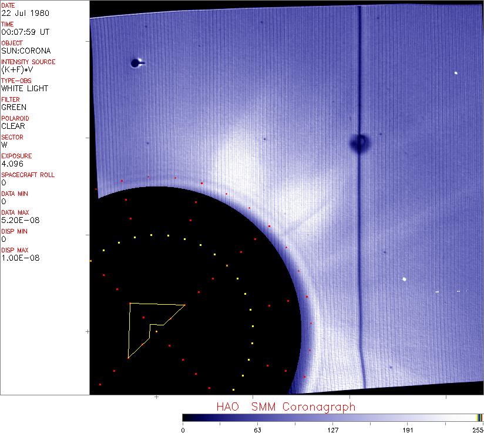Select the WHITE LIGHT observation type text
Image resolution: width=484 pixels, height=433 pixels.
click(x=25, y=88)
